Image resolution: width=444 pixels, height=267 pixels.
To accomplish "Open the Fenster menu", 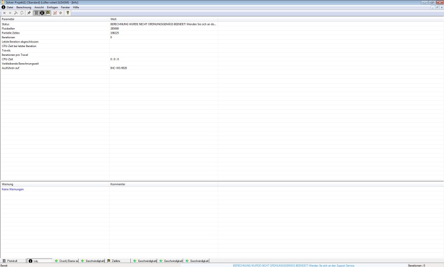I will (x=65, y=7).
